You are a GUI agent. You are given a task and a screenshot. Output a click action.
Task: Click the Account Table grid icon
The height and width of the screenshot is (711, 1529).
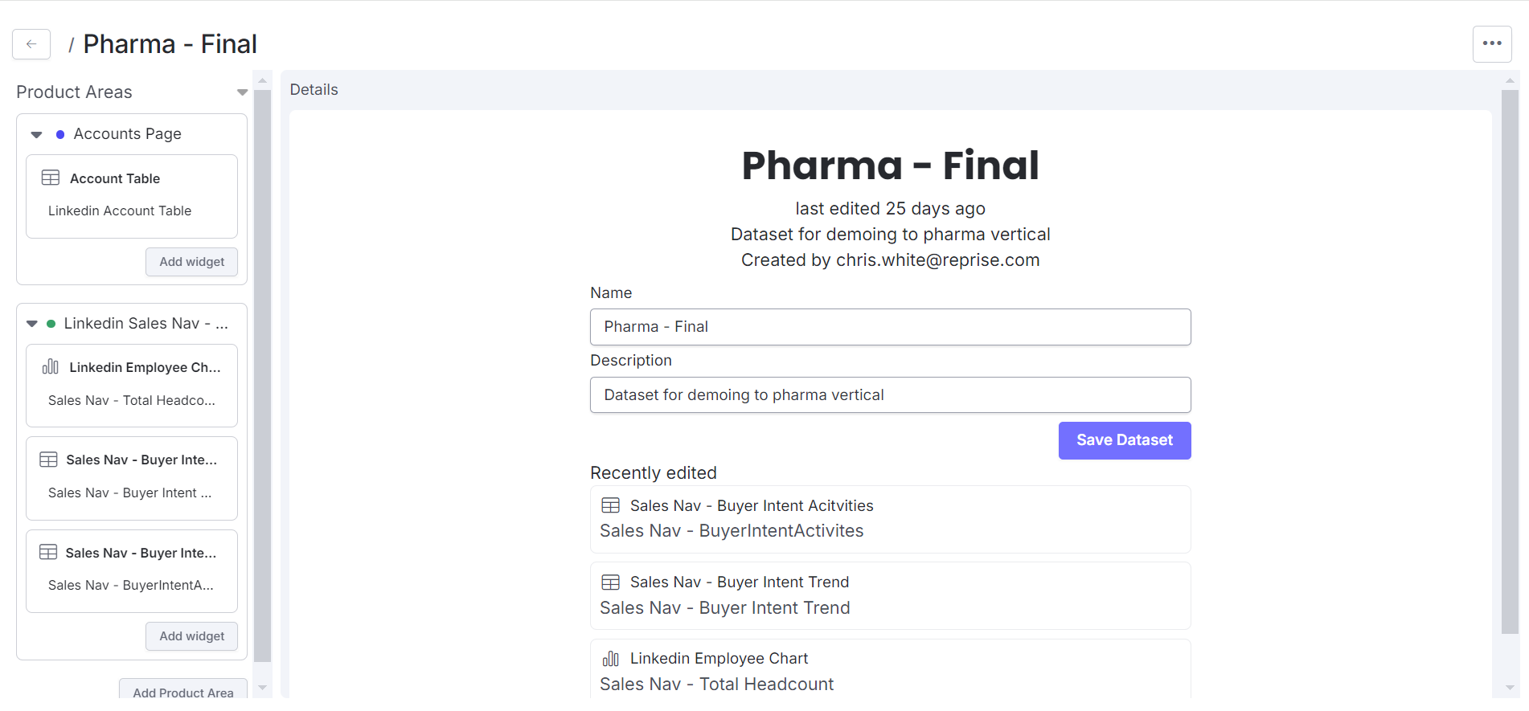51,178
